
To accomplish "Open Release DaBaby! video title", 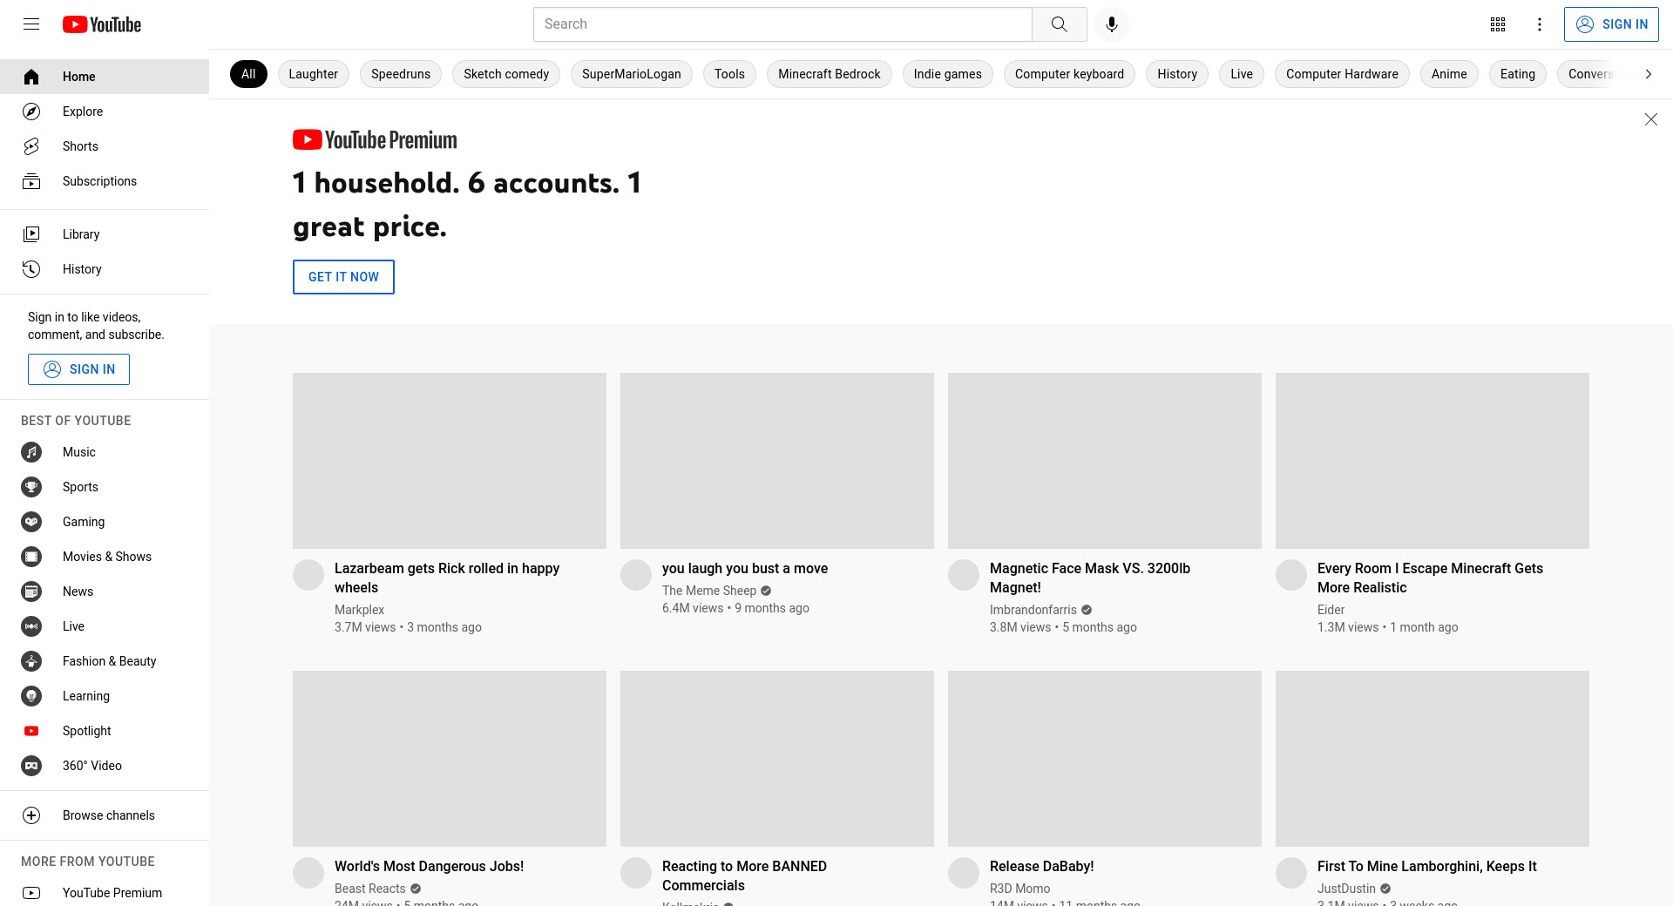I will click(1041, 866).
